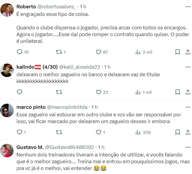The width and height of the screenshot is (192, 174).
Task: Click Gustavo M.'s profile picture
Action: click(x=8, y=151)
